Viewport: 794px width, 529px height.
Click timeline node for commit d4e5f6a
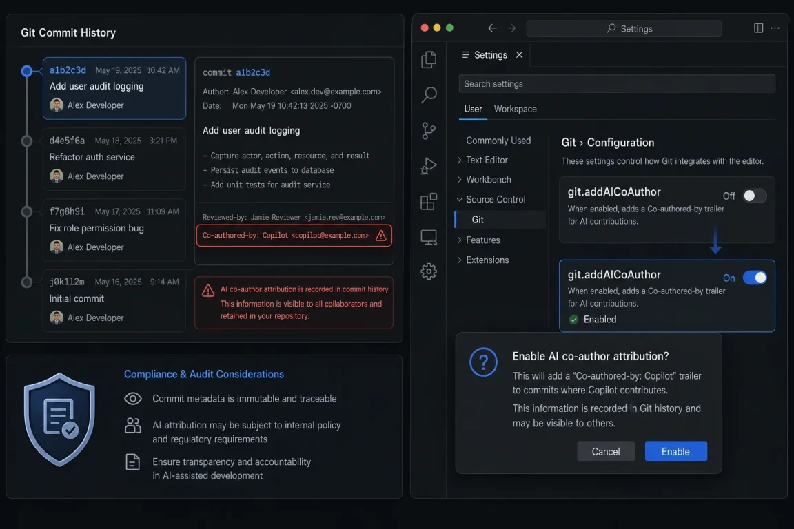pyautogui.click(x=27, y=141)
